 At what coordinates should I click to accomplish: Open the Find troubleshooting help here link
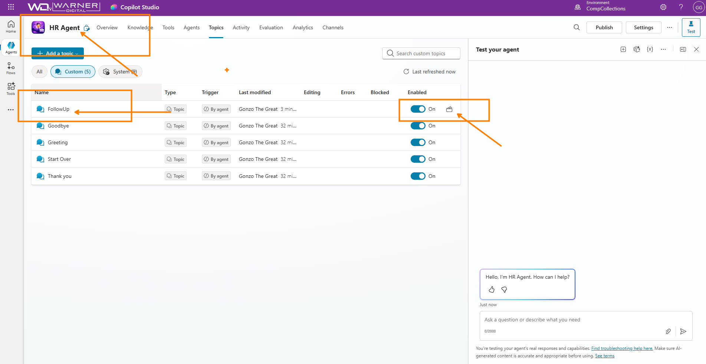[622, 348]
